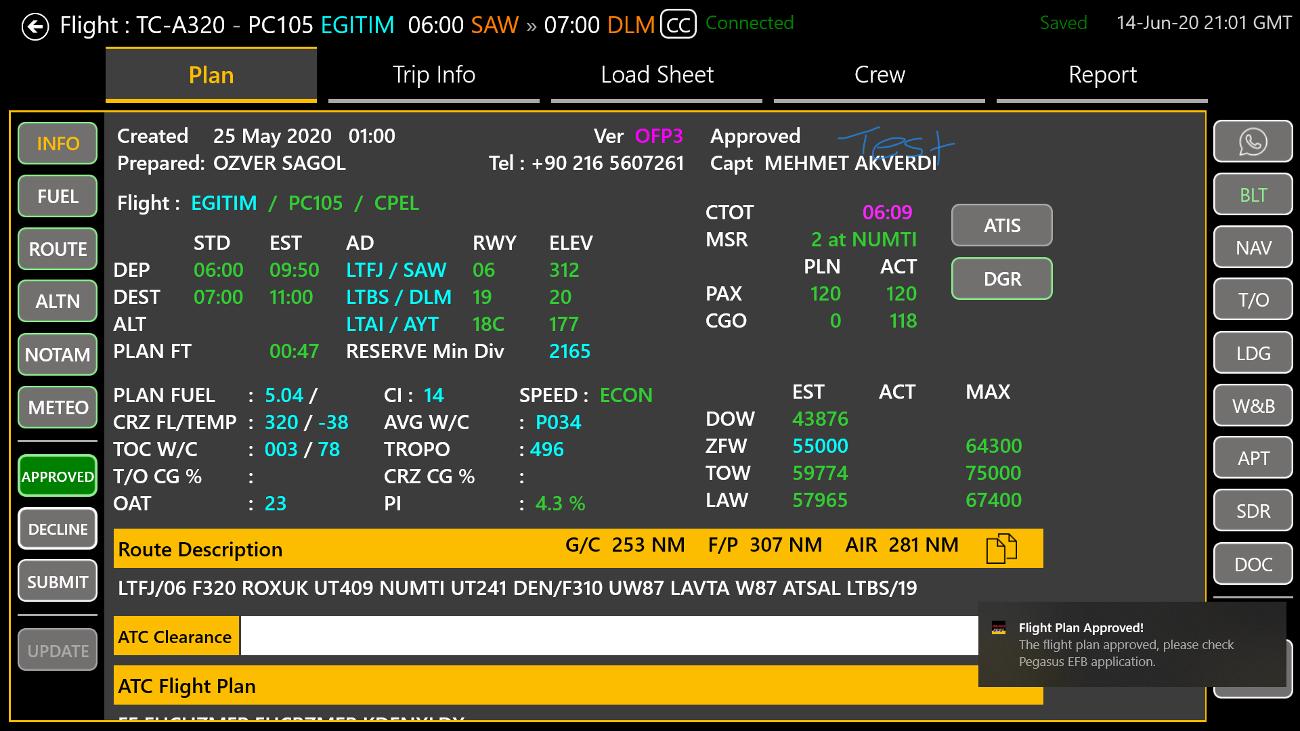The height and width of the screenshot is (731, 1300).
Task: Click the SUBMIT button
Action: (58, 582)
